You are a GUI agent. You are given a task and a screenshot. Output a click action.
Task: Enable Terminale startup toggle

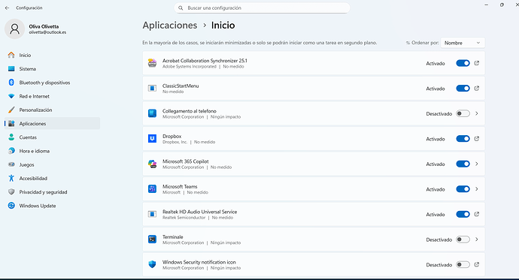[463, 239]
